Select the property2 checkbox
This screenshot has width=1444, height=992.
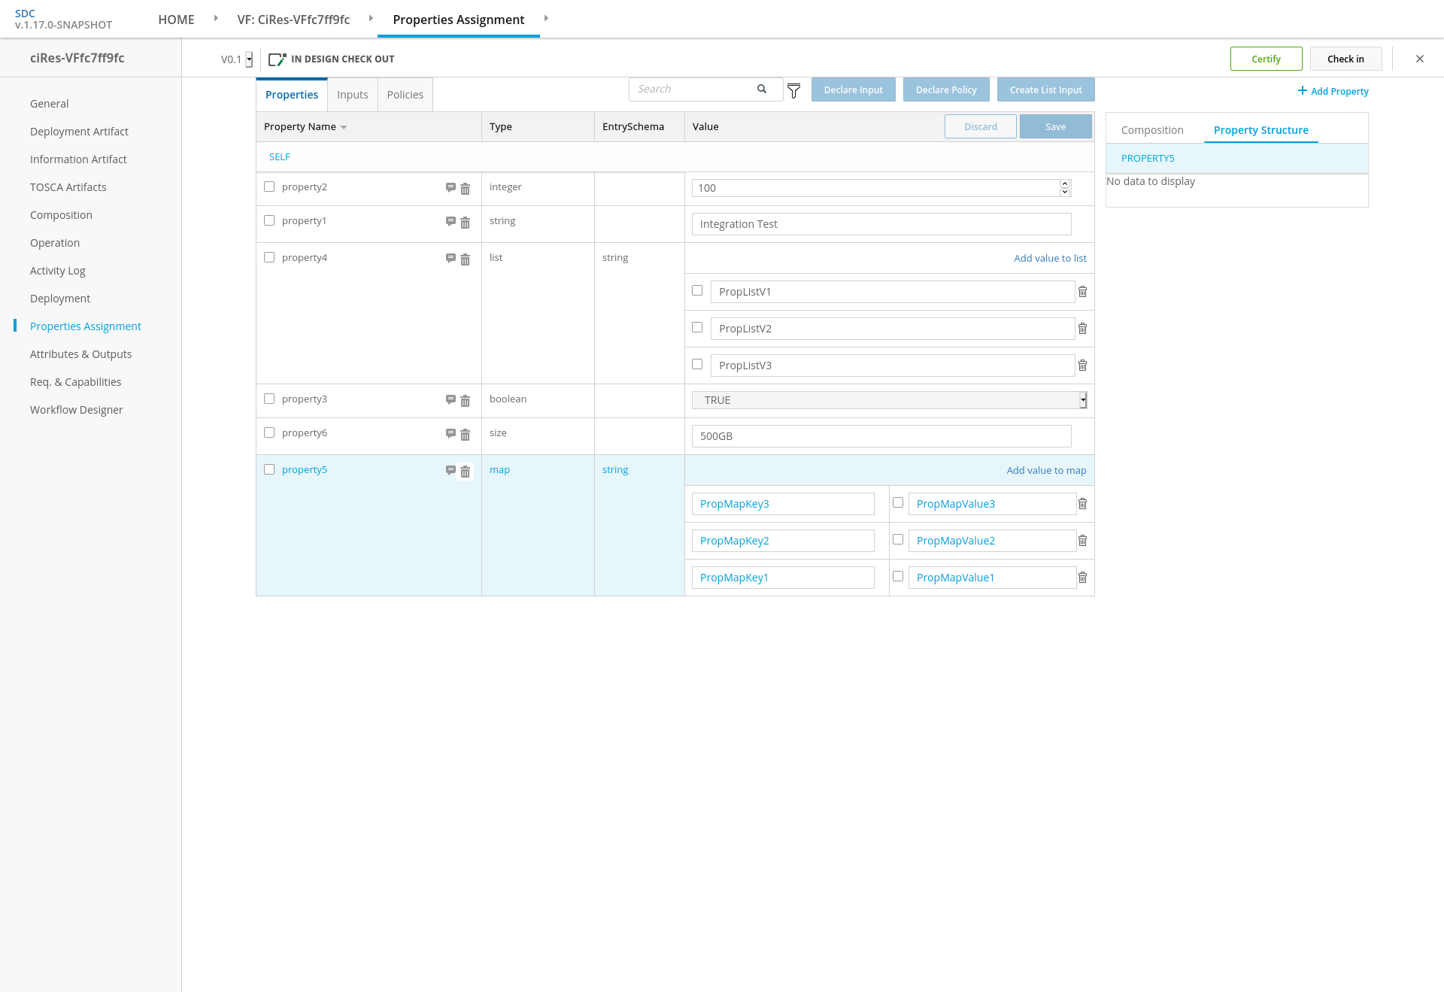269,187
